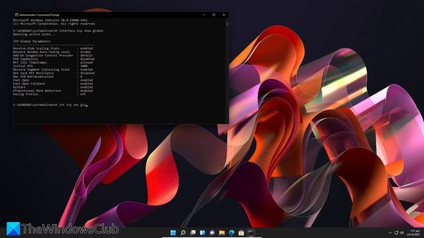Click 'allowed' value of RFC 1323 Timestamps
The width and height of the screenshot is (424, 238).
click(87, 62)
